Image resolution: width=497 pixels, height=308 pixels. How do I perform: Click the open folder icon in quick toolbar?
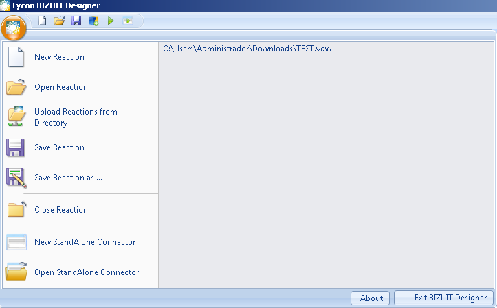pos(59,21)
